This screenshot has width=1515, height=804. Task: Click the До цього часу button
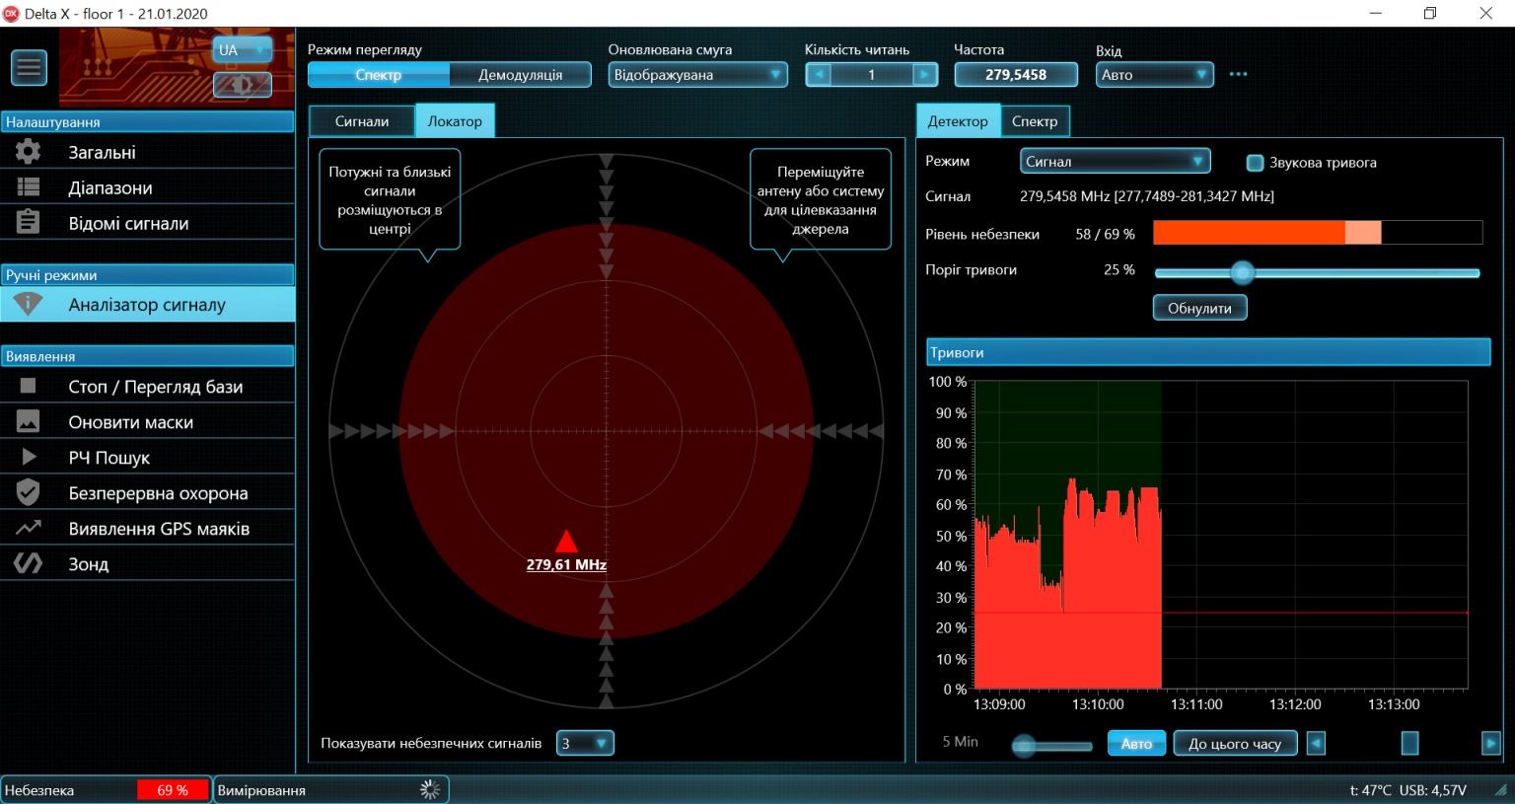1234,744
